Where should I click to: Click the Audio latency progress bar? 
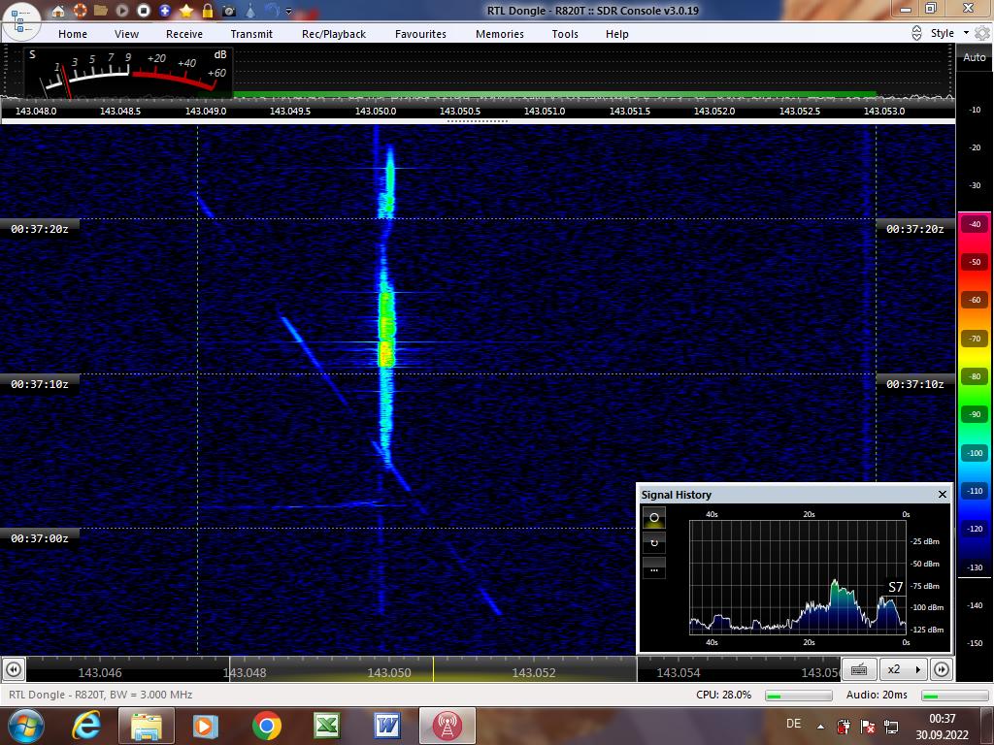955,696
